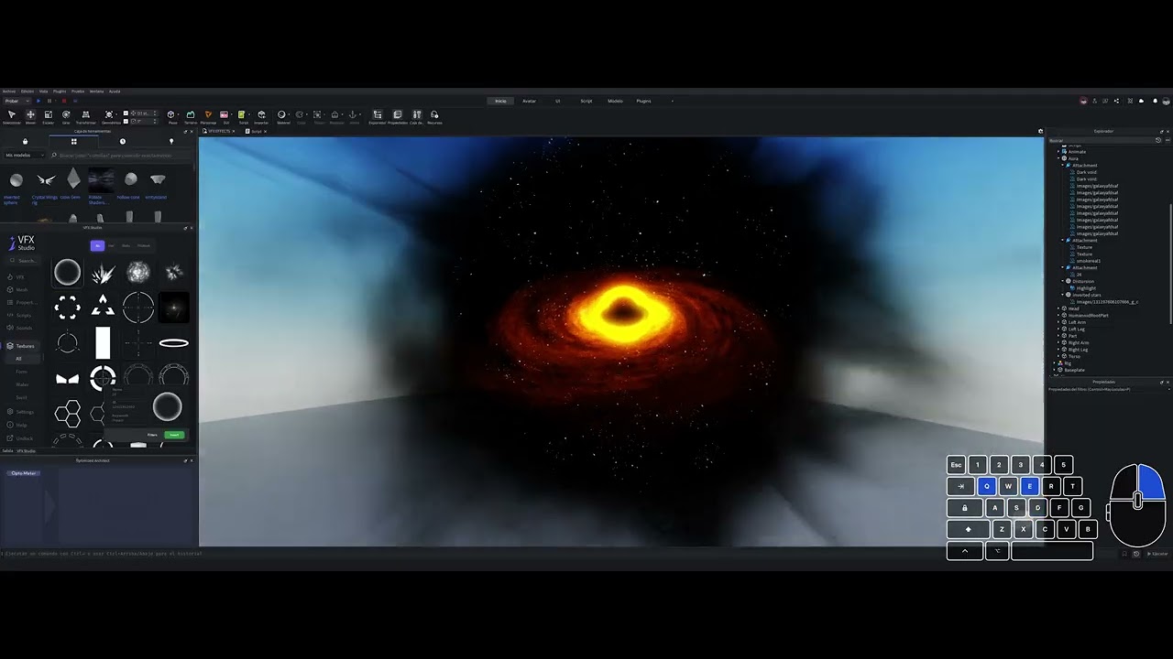
Task: Click the Importar icon
Action: pyautogui.click(x=261, y=117)
